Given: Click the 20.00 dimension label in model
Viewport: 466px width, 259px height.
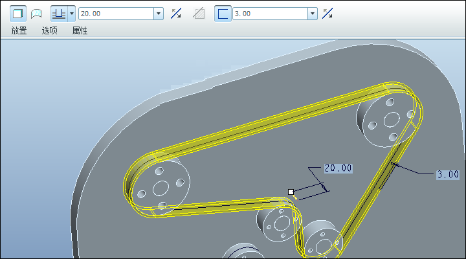Looking at the screenshot, I should 338,168.
